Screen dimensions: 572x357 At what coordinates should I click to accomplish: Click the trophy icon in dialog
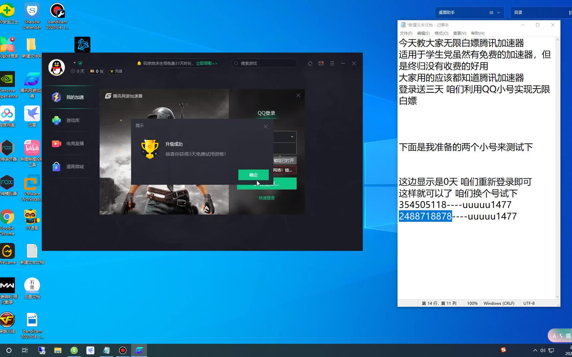(150, 149)
